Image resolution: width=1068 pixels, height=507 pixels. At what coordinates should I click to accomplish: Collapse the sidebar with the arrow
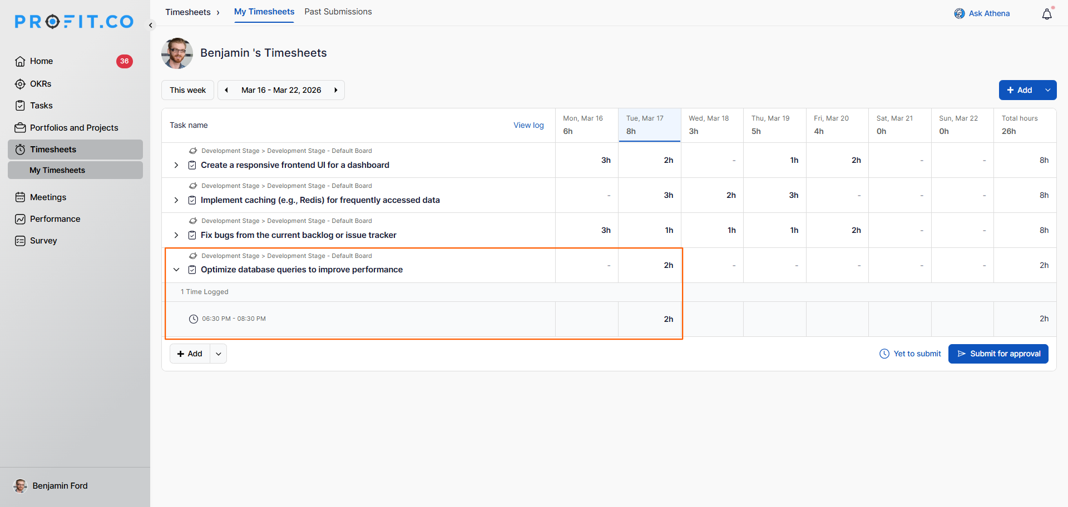click(151, 25)
